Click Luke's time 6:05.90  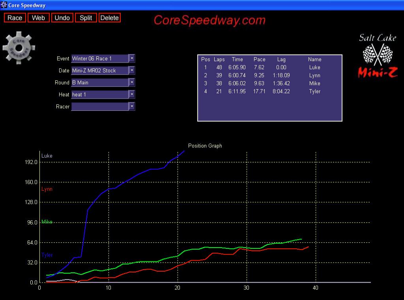click(237, 67)
